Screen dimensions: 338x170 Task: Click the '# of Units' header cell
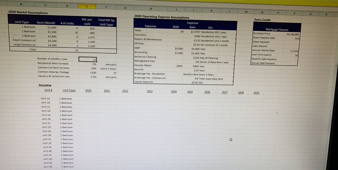point(67,23)
